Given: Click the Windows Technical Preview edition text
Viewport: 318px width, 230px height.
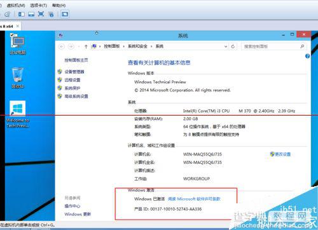Looking at the screenshot, I should click(x=160, y=82).
